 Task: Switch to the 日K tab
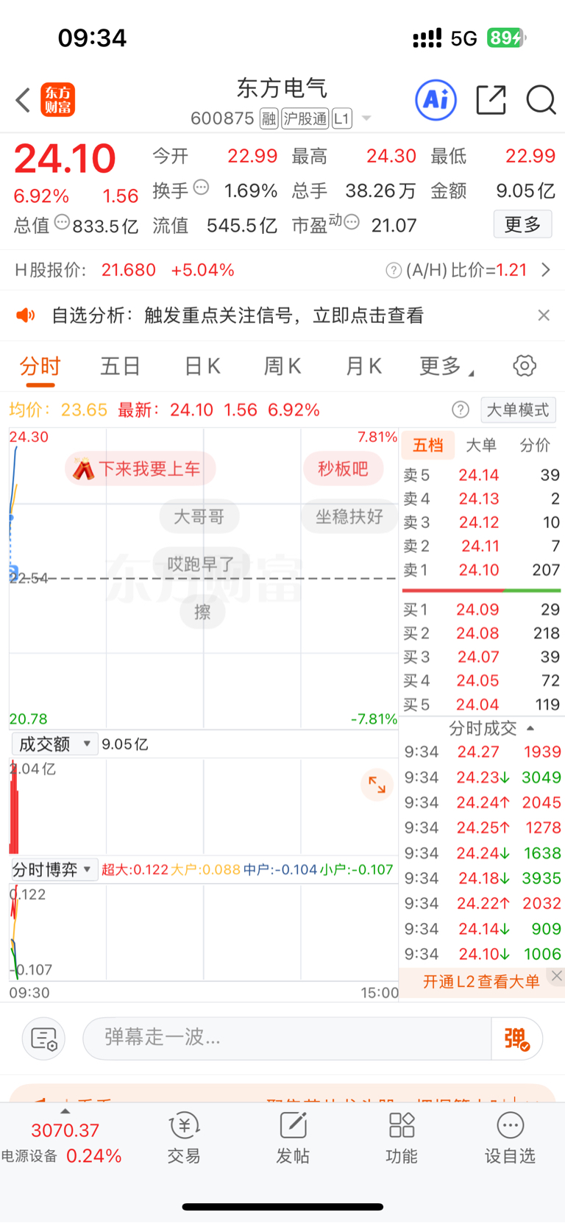click(202, 366)
